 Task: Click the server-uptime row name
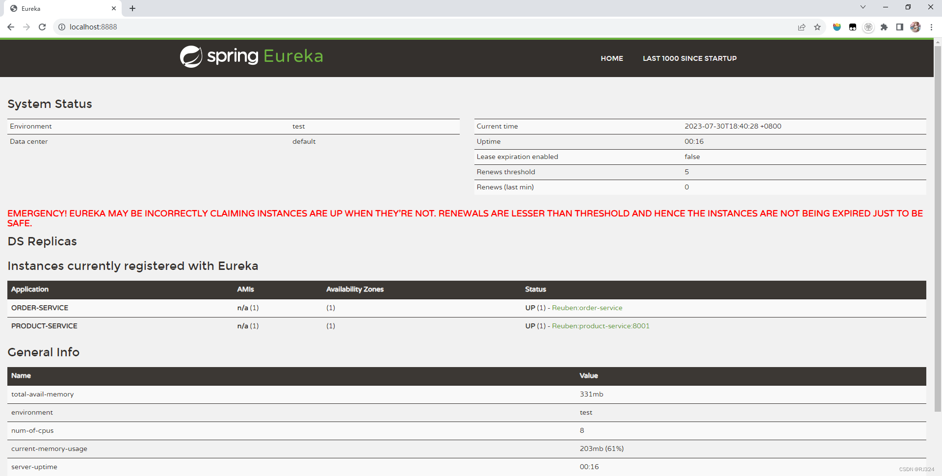pyautogui.click(x=34, y=467)
